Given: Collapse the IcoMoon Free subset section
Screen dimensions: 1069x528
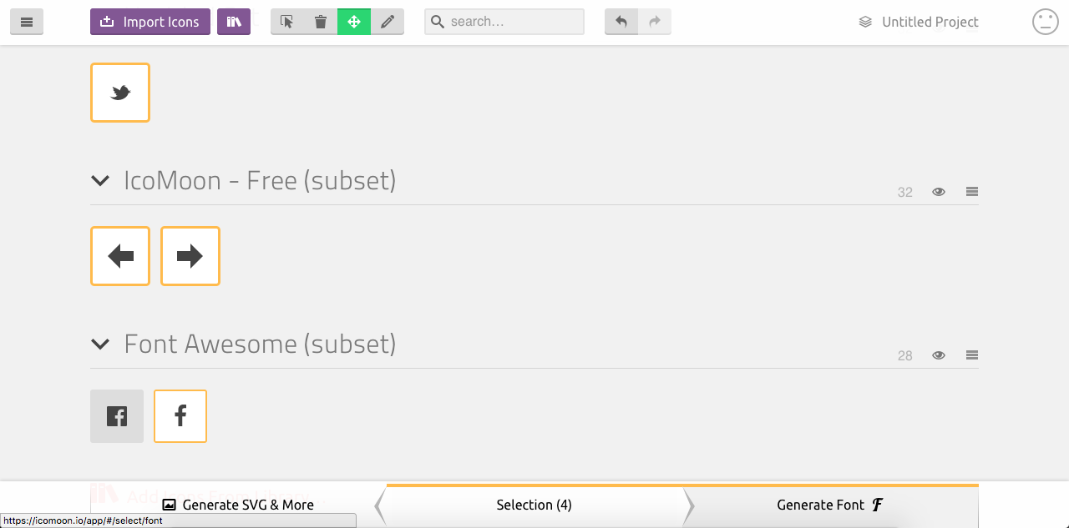Looking at the screenshot, I should pyautogui.click(x=100, y=180).
